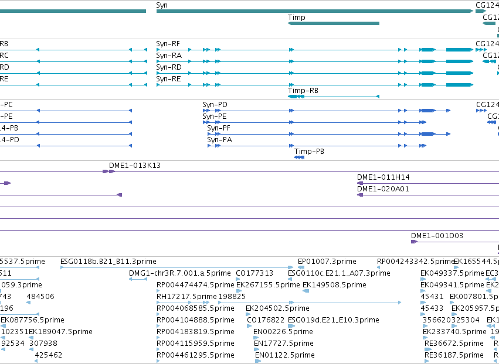The image size is (499, 364).
Task: Click EST RP004183819.5prime
Action: click(x=195, y=332)
